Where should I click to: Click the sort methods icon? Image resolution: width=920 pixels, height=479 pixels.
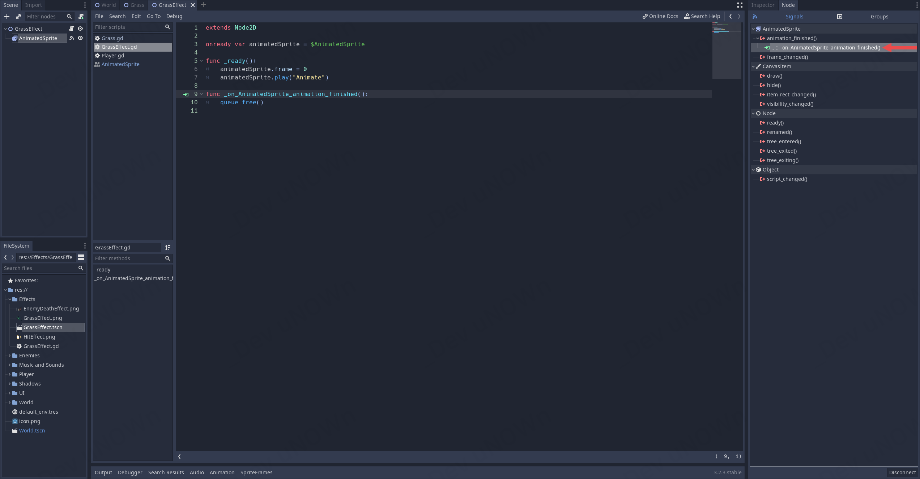click(x=167, y=248)
